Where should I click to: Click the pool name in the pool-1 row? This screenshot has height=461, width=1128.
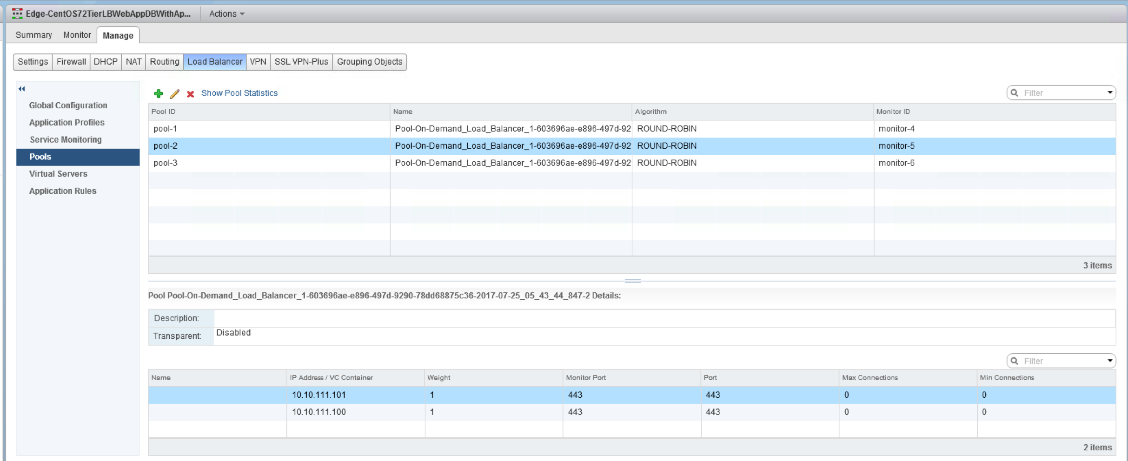(x=513, y=129)
